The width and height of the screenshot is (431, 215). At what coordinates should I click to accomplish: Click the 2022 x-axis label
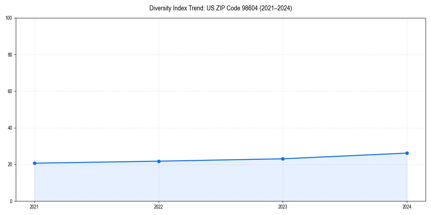pyautogui.click(x=159, y=207)
